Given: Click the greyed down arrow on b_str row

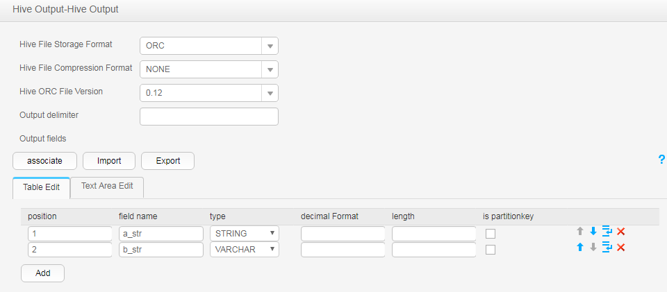Looking at the screenshot, I should tap(593, 247).
